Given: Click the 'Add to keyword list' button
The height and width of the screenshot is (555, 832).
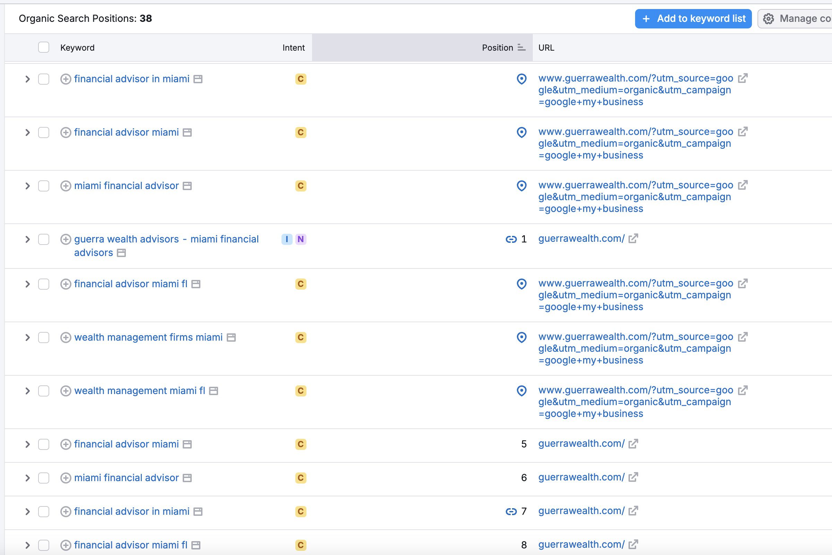Looking at the screenshot, I should [x=693, y=19].
